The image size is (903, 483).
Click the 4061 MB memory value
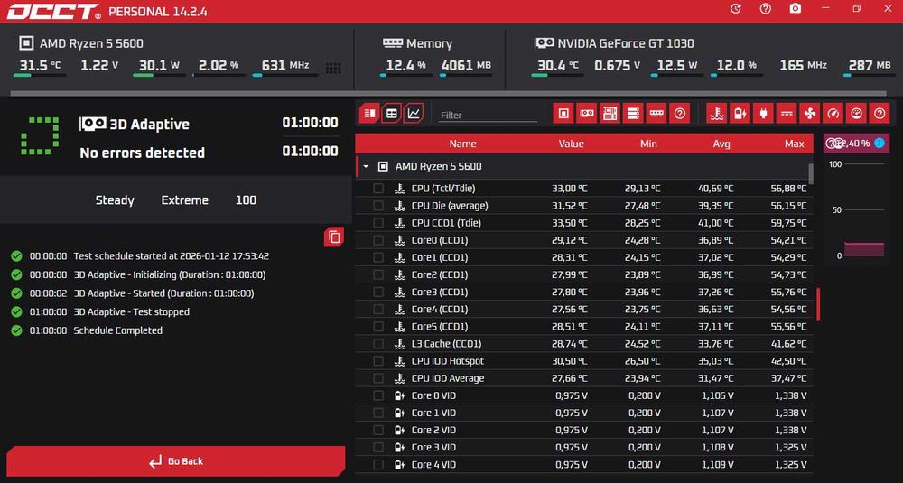[466, 65]
